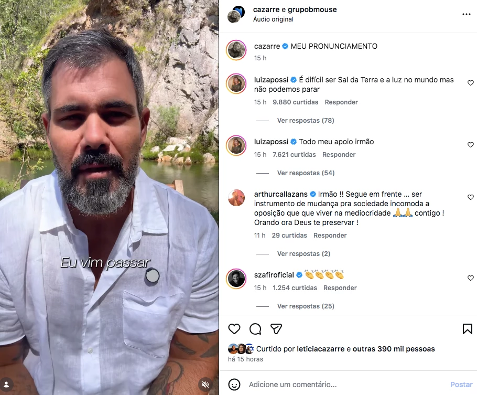477x395 pixels.
Task: Click the Postar button
Action: [x=461, y=385]
